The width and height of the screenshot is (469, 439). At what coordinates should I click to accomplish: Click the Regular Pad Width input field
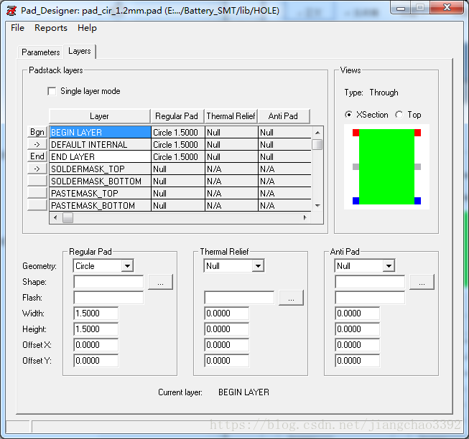click(x=96, y=313)
